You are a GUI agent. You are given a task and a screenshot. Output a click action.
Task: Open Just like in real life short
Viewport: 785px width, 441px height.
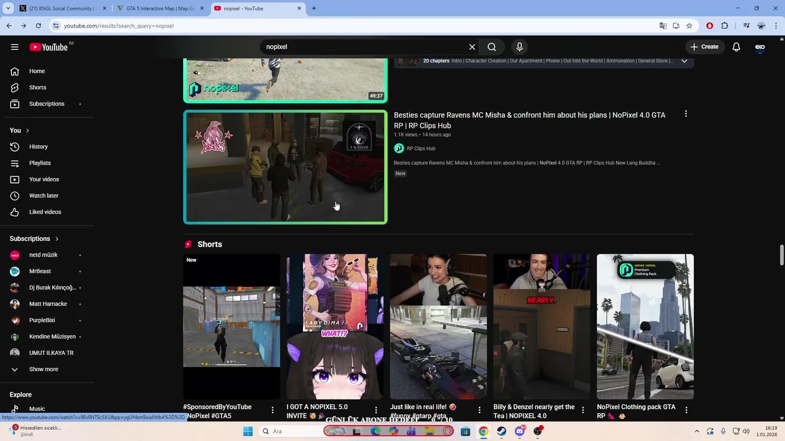(438, 326)
